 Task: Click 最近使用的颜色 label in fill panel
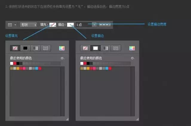(x=21, y=58)
